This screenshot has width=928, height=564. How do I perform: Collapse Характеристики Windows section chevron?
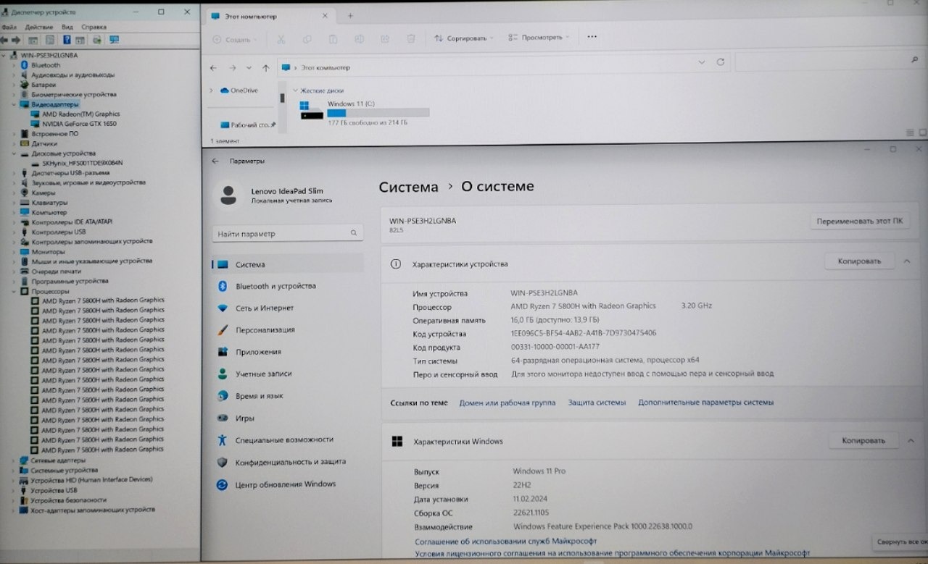pyautogui.click(x=911, y=440)
